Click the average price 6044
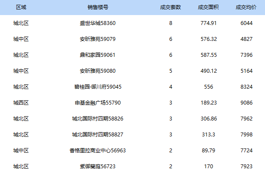The image size is (265, 176). tap(247, 23)
